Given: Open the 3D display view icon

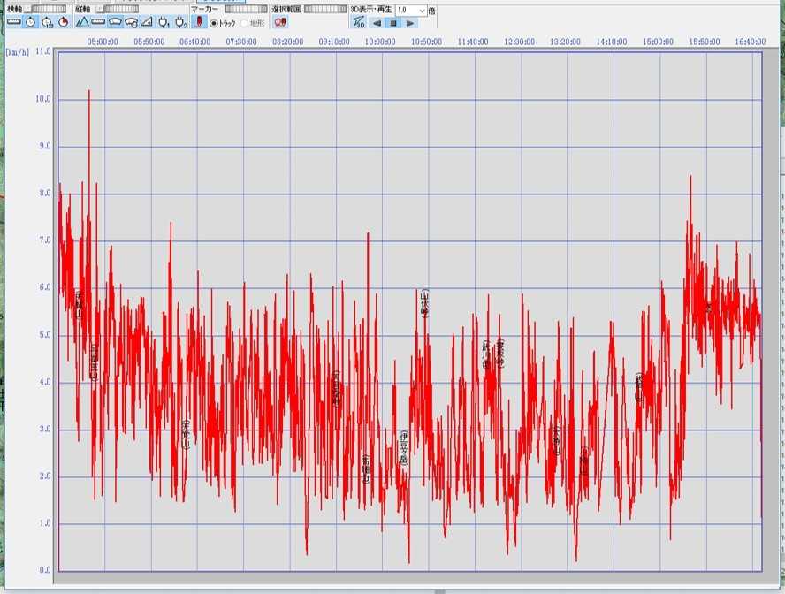Looking at the screenshot, I should tap(358, 22).
